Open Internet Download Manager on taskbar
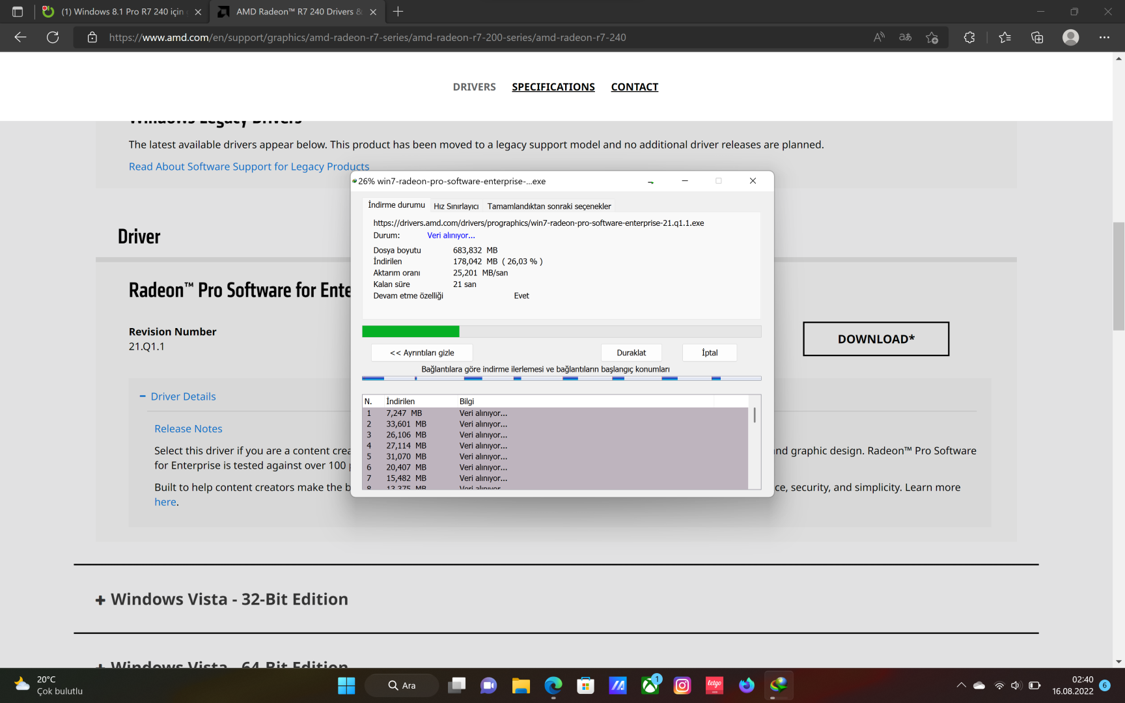 pos(779,685)
